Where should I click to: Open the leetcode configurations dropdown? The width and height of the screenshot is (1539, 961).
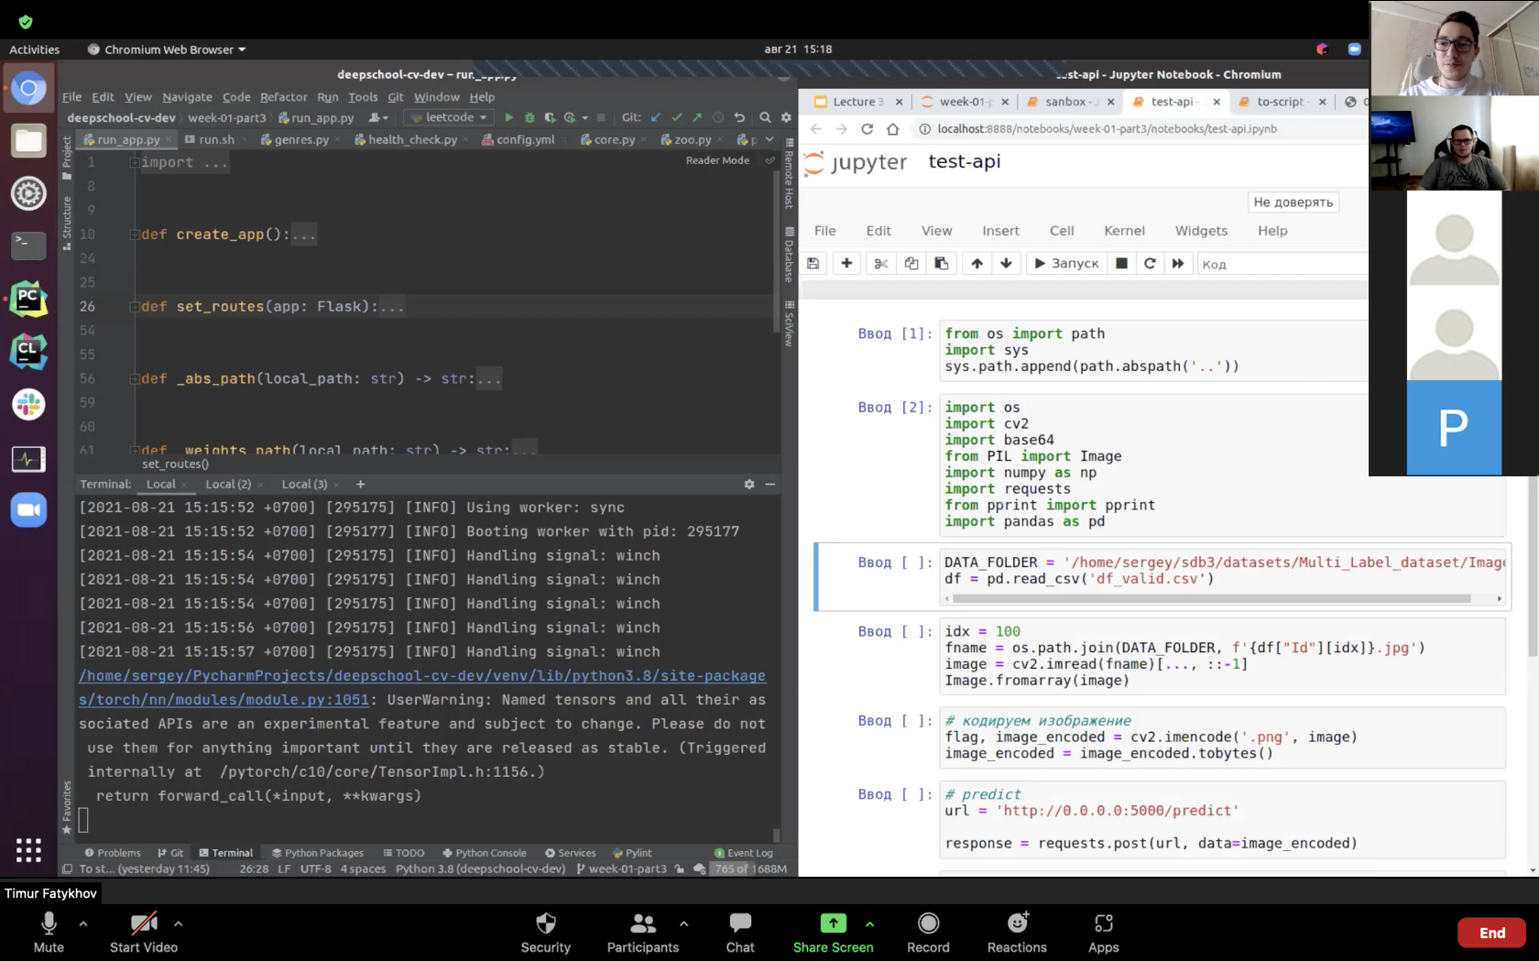448,117
